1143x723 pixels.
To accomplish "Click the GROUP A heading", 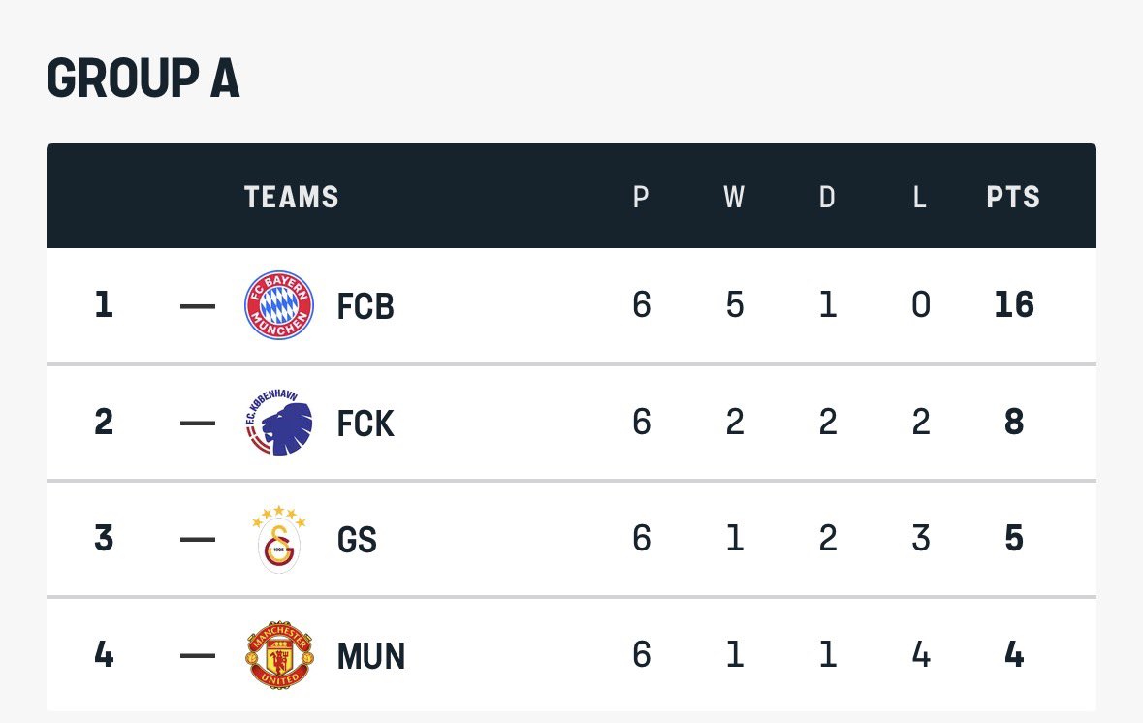I will click(143, 79).
